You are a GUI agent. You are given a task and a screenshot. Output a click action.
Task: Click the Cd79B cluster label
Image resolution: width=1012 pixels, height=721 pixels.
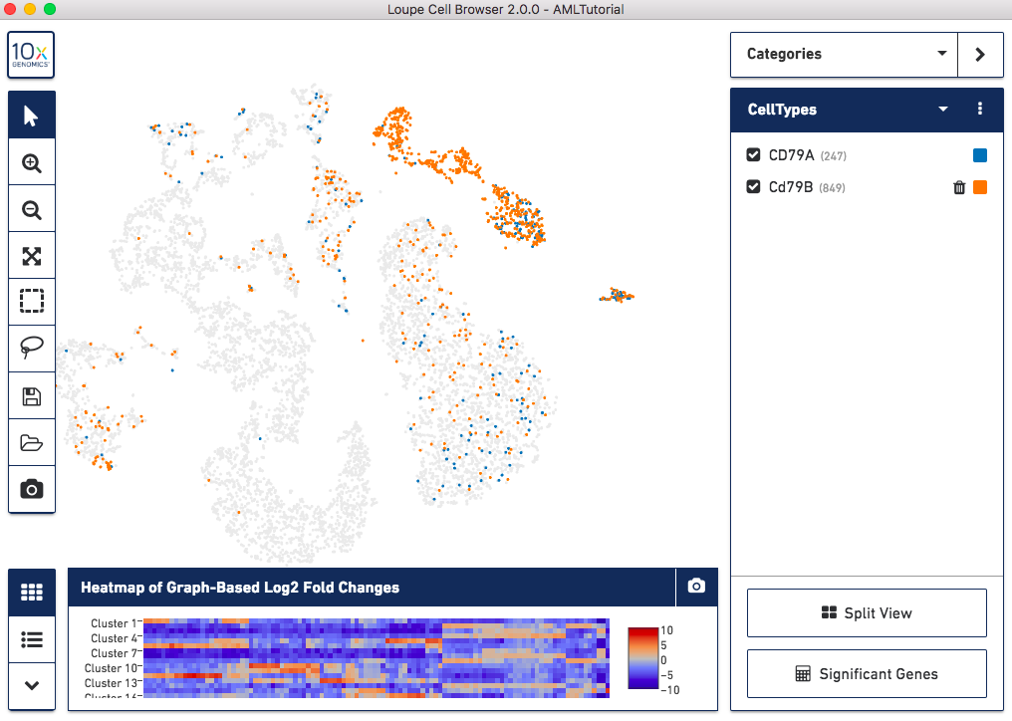(x=790, y=186)
